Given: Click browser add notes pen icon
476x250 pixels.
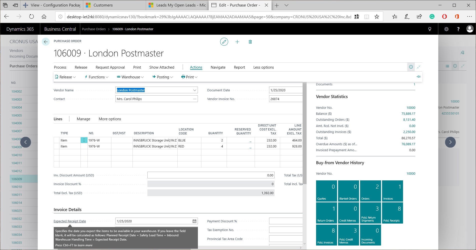Looking at the screenshot, I should (407, 17).
